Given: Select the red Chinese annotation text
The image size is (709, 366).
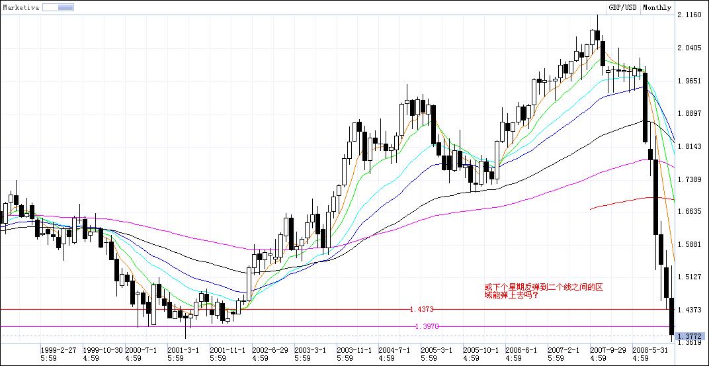Looking at the screenshot, I should [544, 291].
